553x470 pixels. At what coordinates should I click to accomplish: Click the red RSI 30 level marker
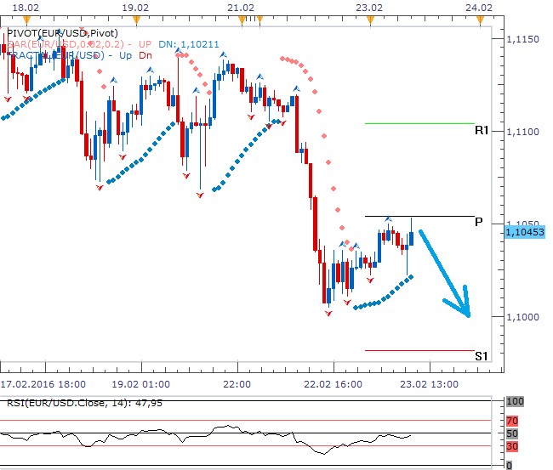[x=512, y=446]
